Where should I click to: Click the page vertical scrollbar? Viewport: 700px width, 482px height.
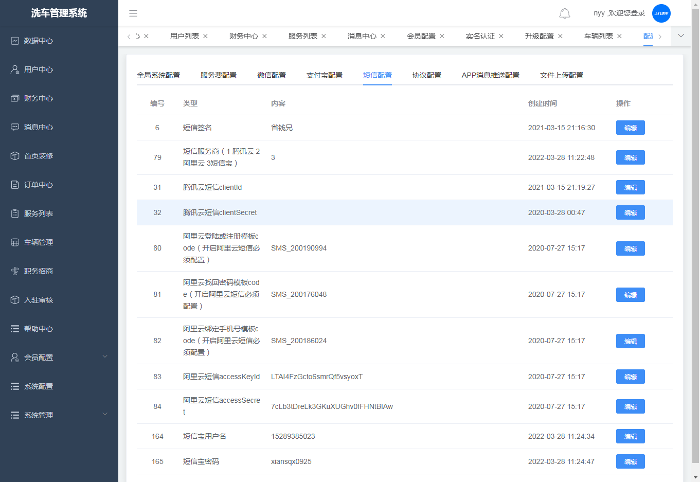tap(695, 231)
